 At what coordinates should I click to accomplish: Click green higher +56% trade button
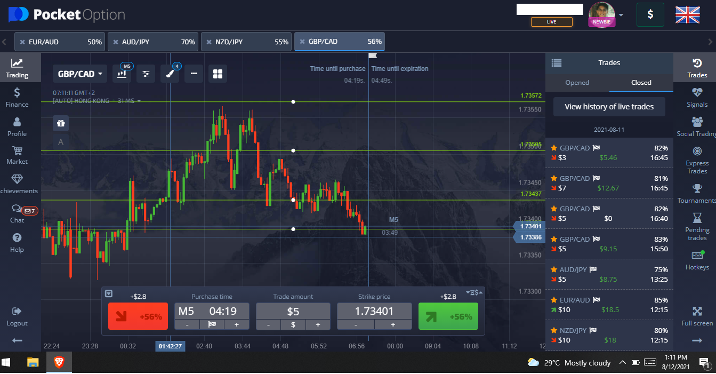coord(448,316)
